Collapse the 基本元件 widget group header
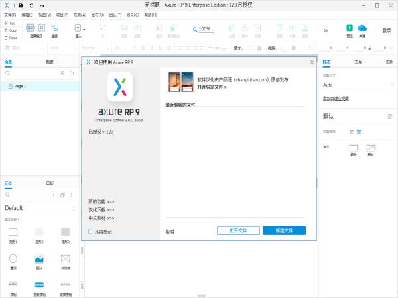The height and width of the screenshot is (298, 398). pos(12,219)
